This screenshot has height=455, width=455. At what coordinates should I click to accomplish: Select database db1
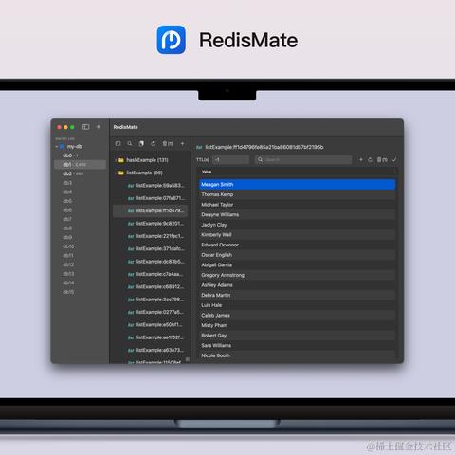(81, 165)
